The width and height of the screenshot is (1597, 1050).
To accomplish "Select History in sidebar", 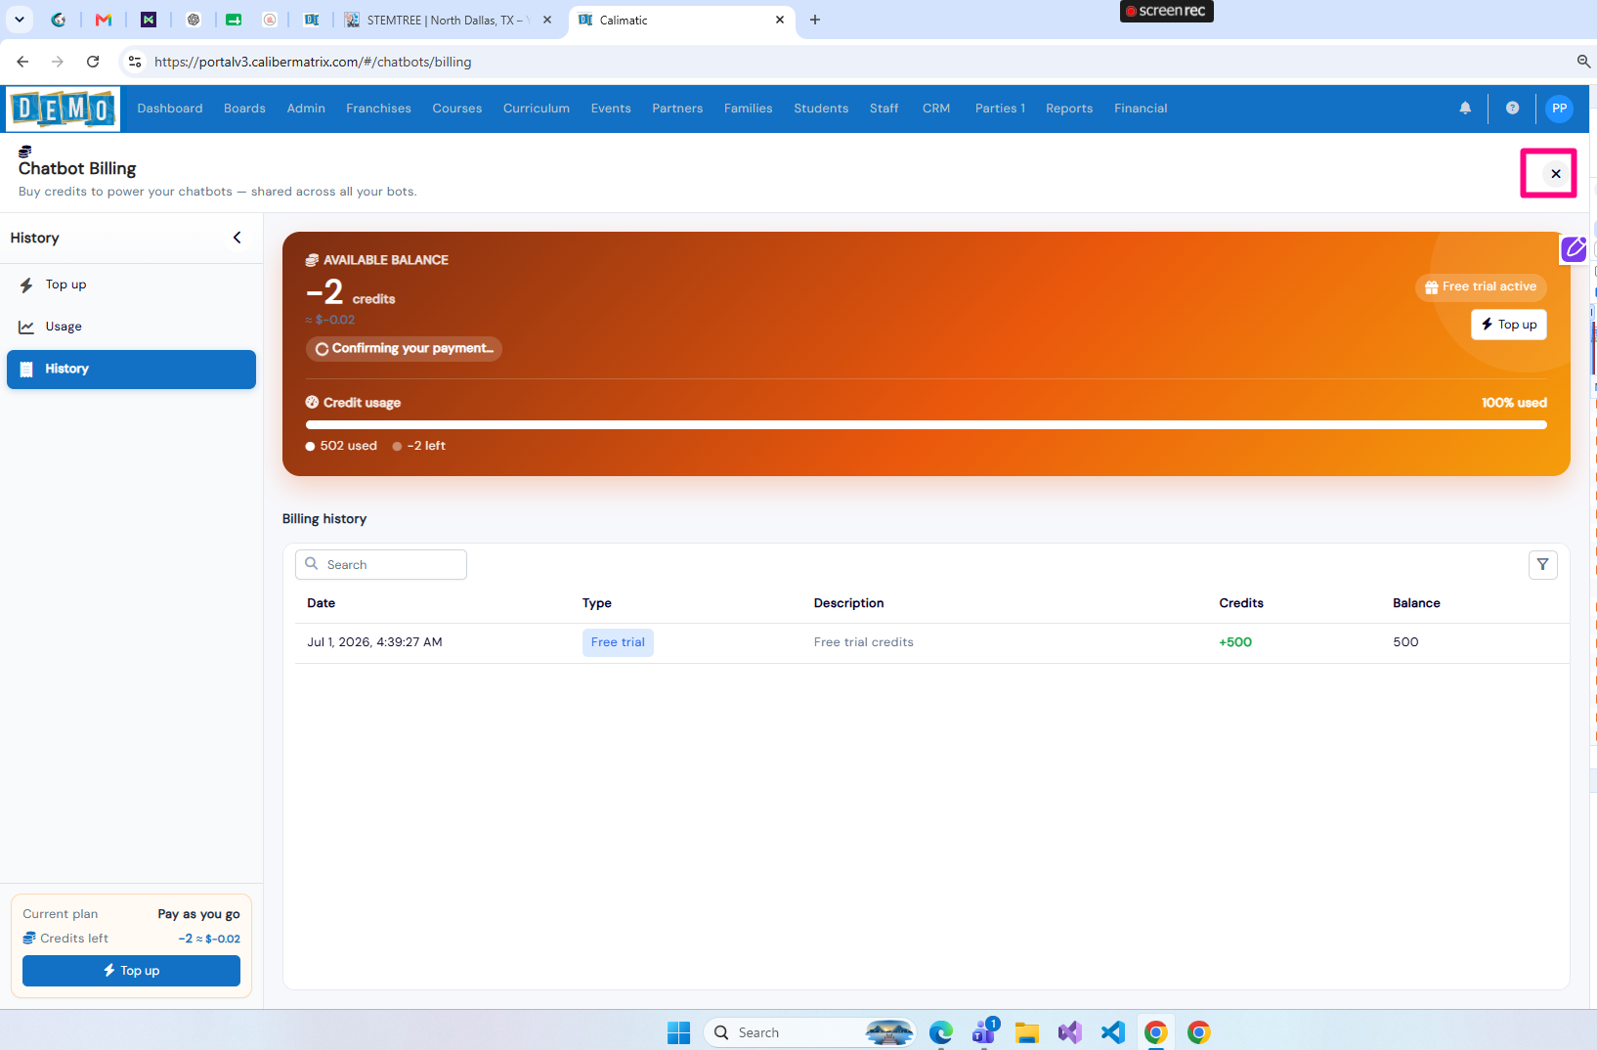I will point(131,370).
